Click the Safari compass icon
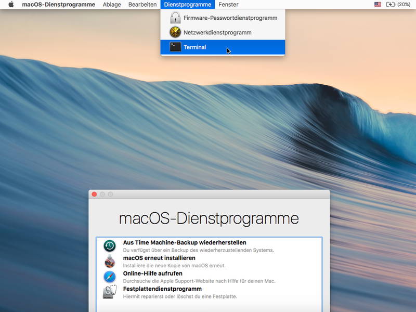The image size is (416, 312). [x=110, y=277]
